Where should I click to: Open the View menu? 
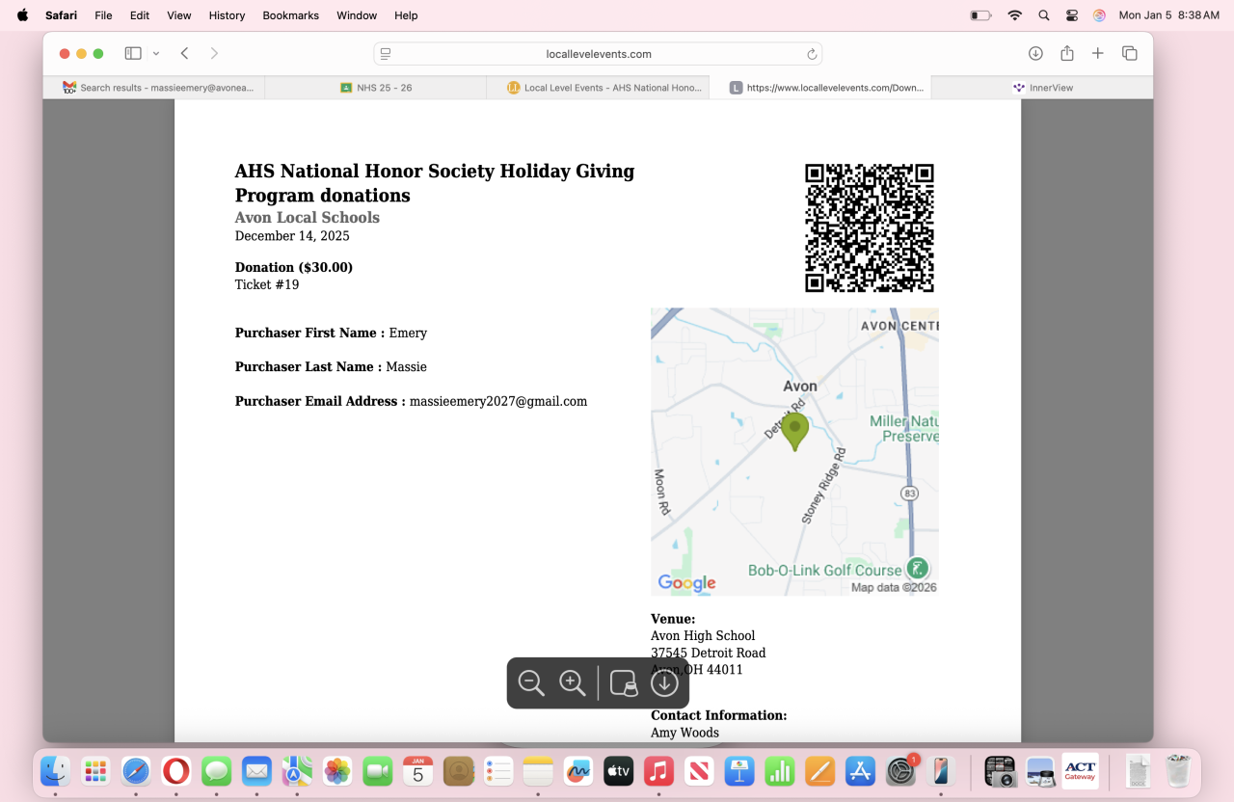coord(178,15)
